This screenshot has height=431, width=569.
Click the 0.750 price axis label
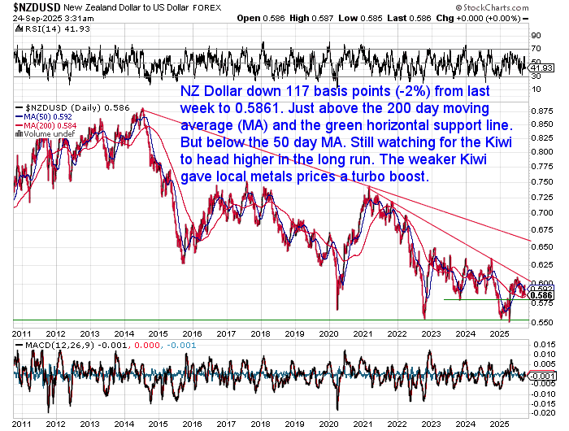click(542, 182)
